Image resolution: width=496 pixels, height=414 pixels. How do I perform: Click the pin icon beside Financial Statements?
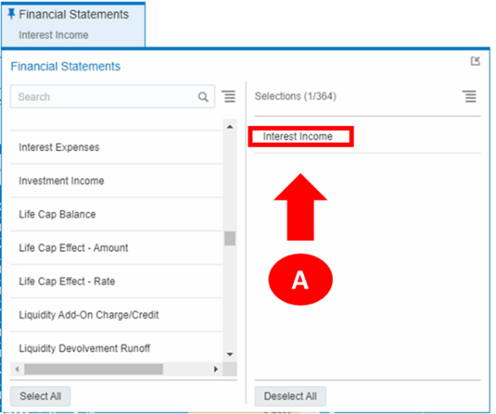point(11,14)
